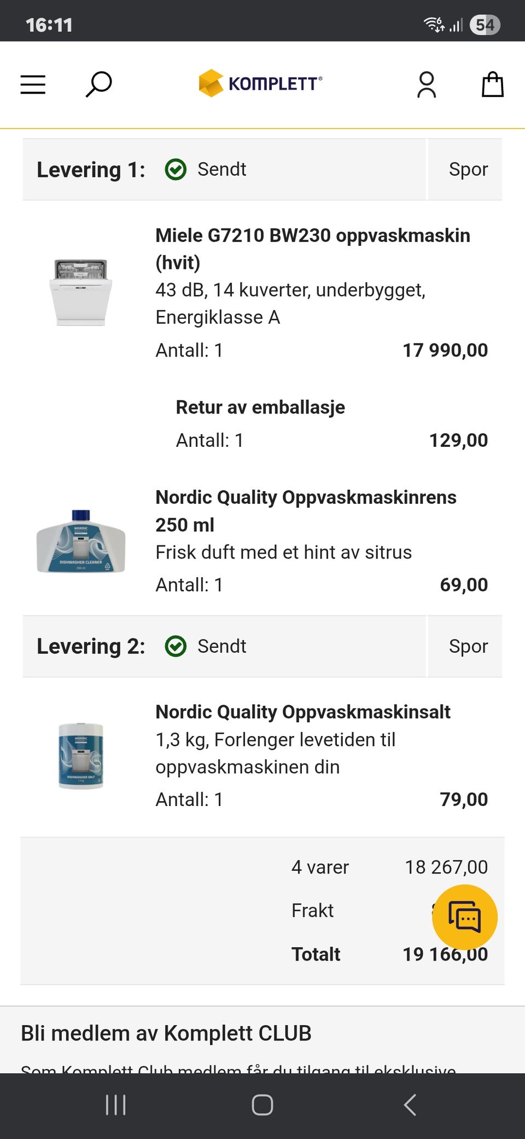Image resolution: width=525 pixels, height=1139 pixels.
Task: Track Levering 2 with Spor button
Action: pos(468,647)
